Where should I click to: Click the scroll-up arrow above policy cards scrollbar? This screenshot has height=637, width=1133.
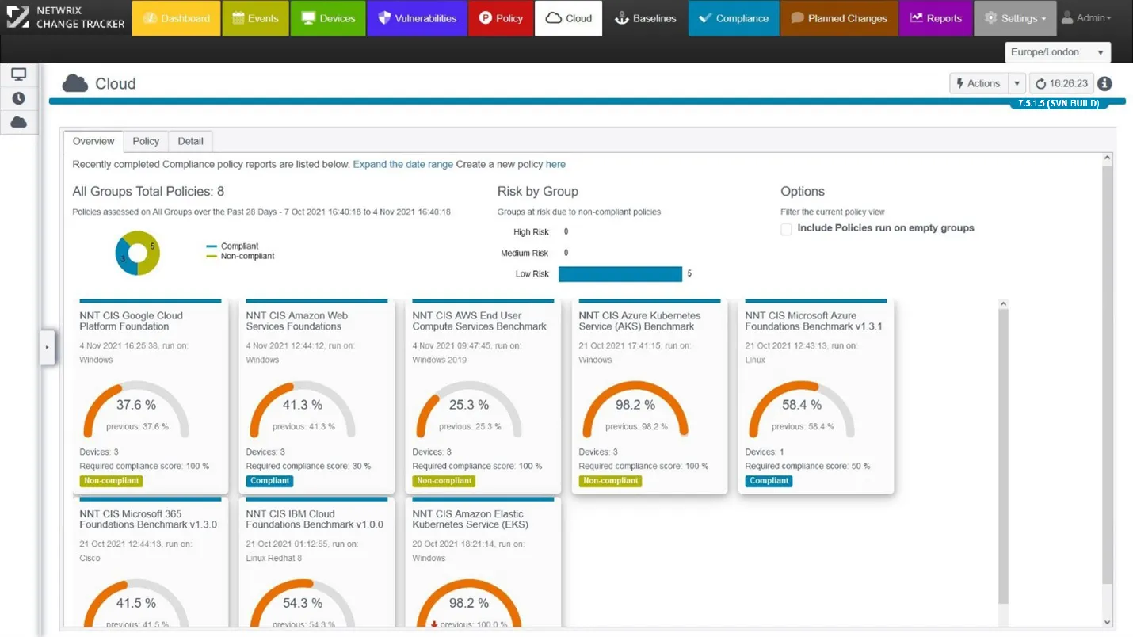click(1003, 303)
